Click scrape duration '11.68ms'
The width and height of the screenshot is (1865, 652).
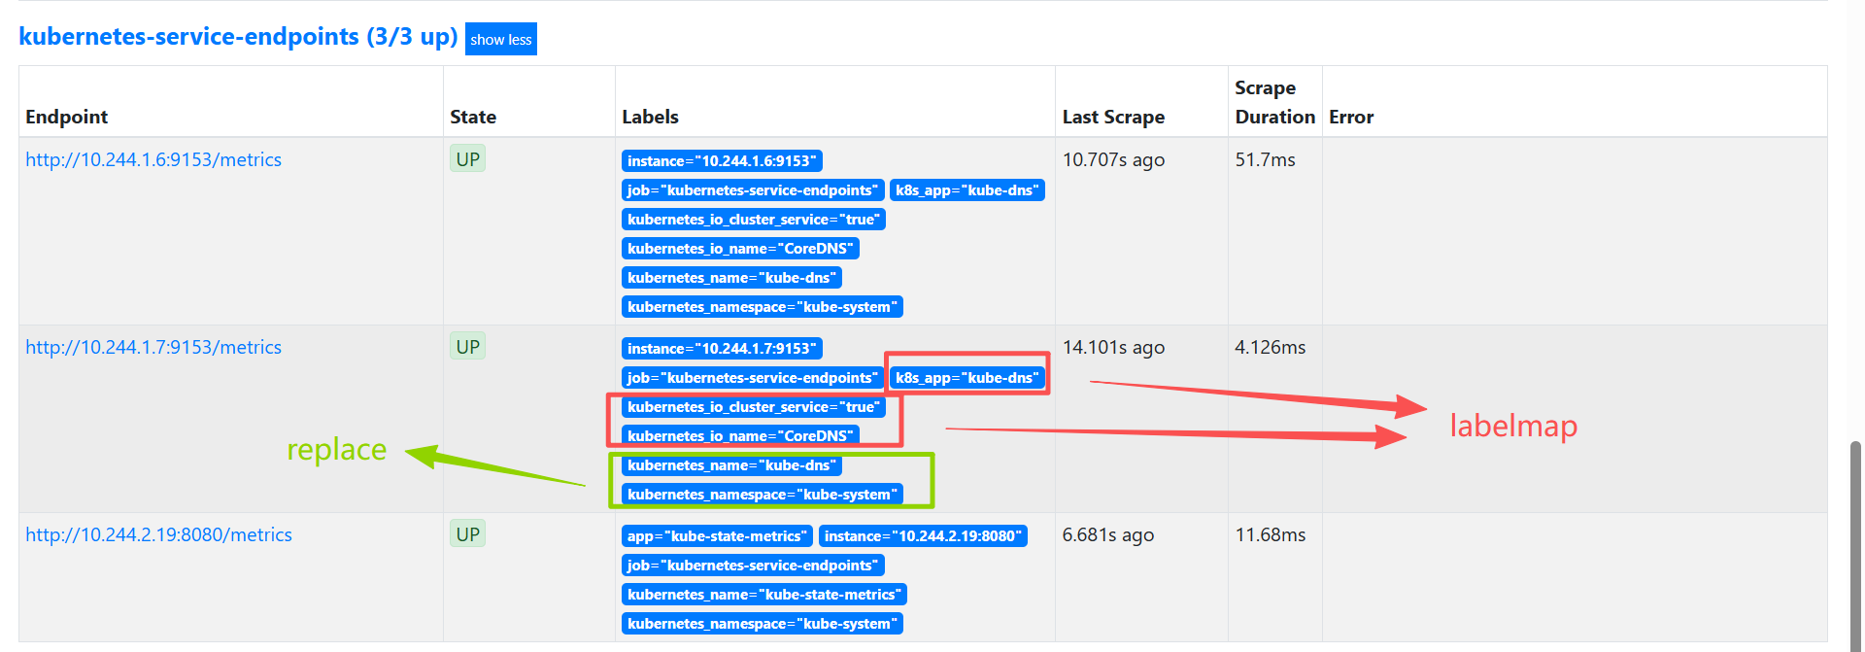click(1271, 534)
